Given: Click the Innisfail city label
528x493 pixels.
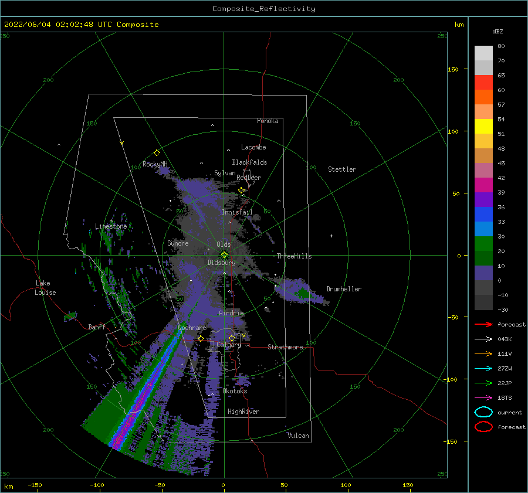Looking at the screenshot, I should click(237, 212).
